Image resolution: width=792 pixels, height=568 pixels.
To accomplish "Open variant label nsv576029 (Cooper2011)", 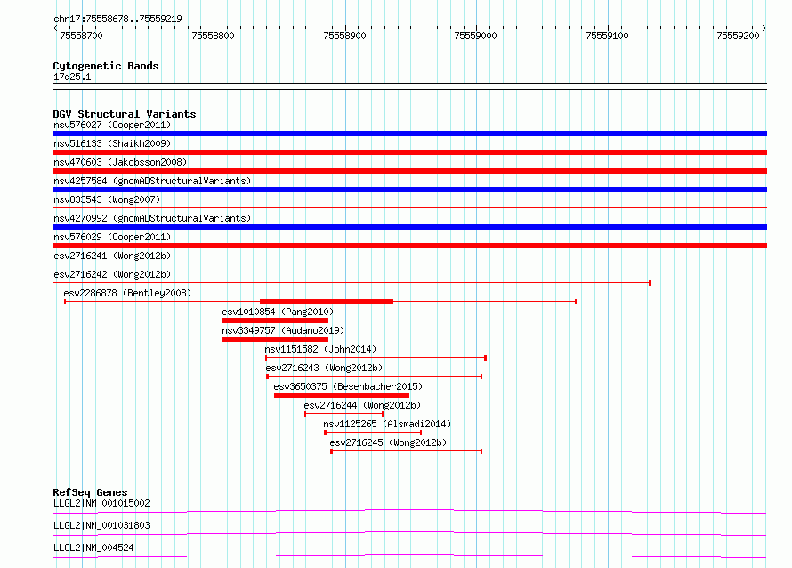I will click(x=112, y=237).
